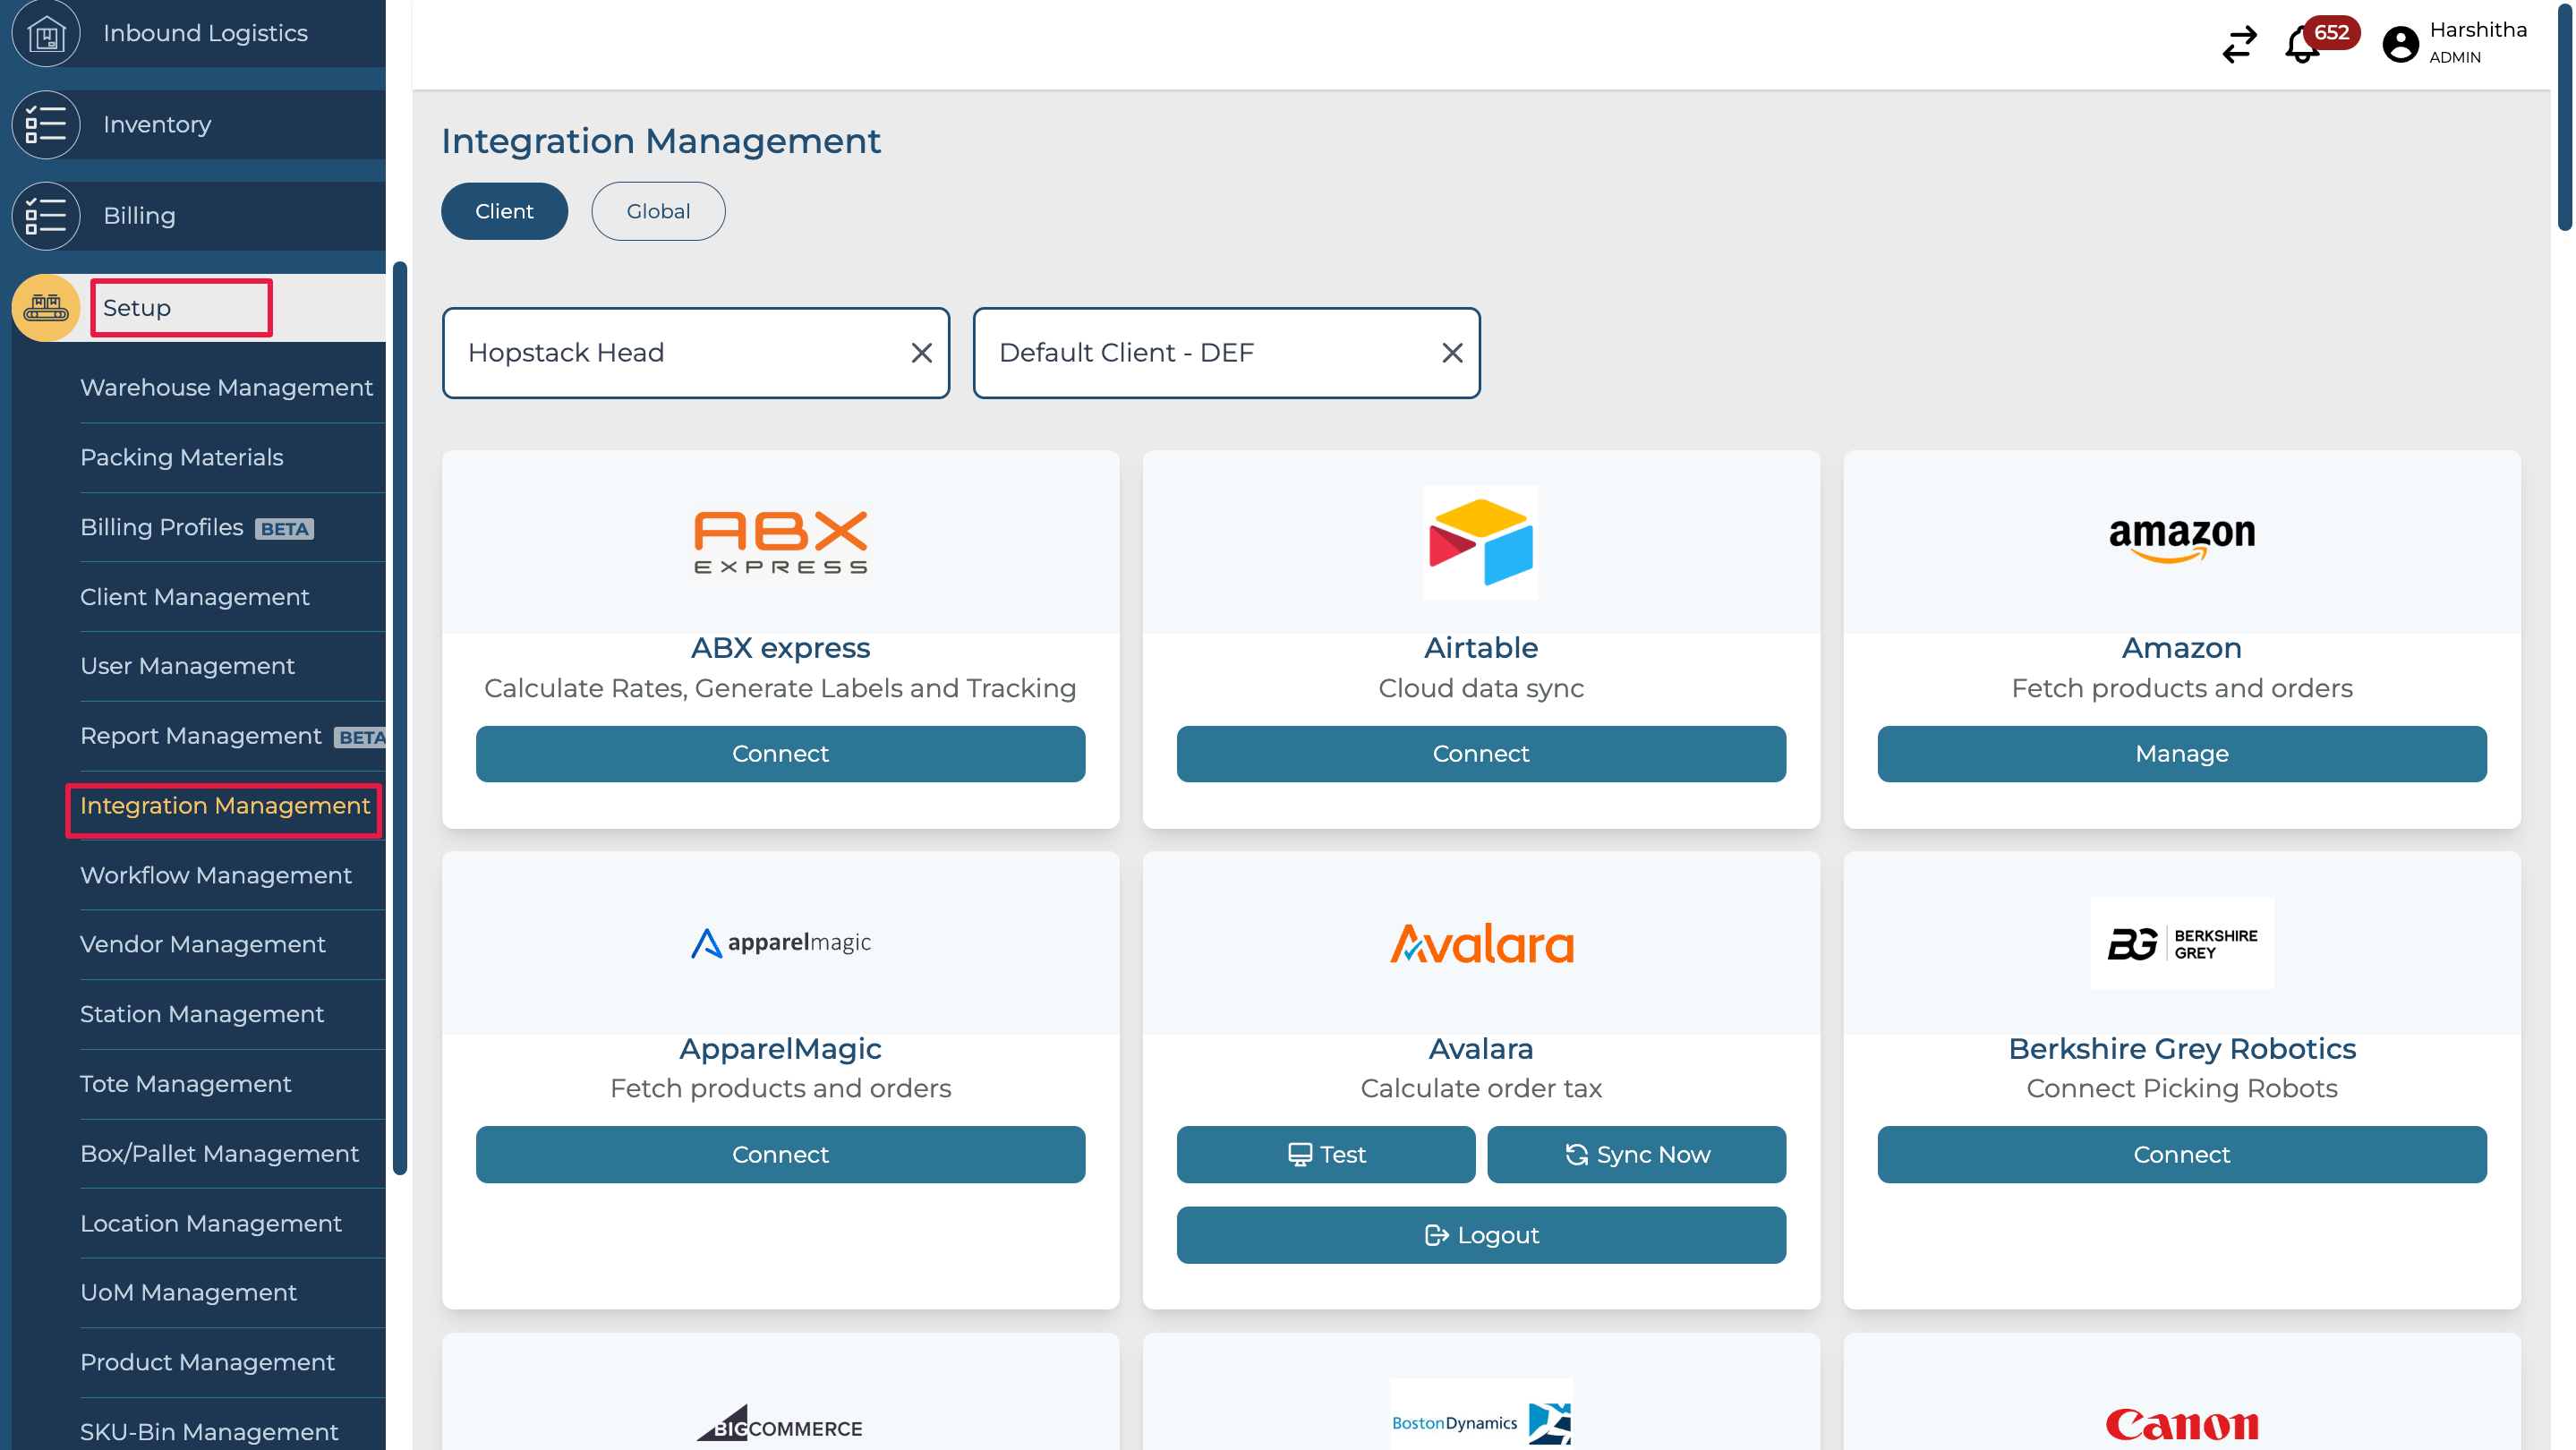Clear the Default Client - DEF selection

[x=1452, y=353]
